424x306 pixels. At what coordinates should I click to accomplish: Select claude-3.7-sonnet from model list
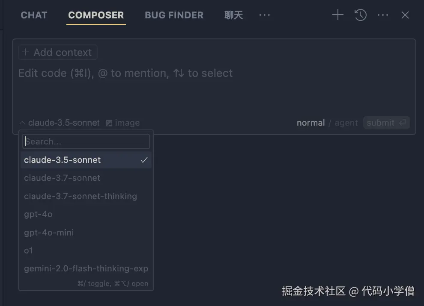[x=62, y=178]
